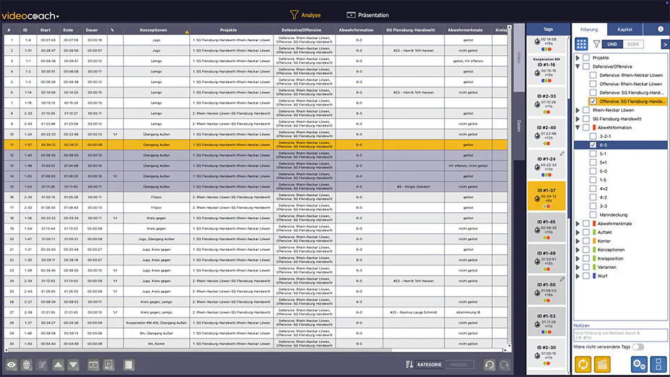Click the move down triangle icon
The height and width of the screenshot is (377, 670).
pyautogui.click(x=73, y=364)
